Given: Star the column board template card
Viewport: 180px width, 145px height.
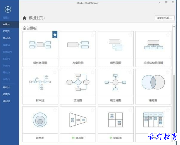Looking at the screenshot, I should pos(168,110).
